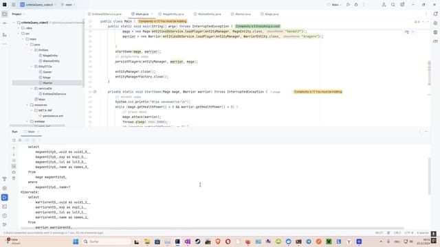
Task: Open the Project tool window icon
Action: [5, 14]
